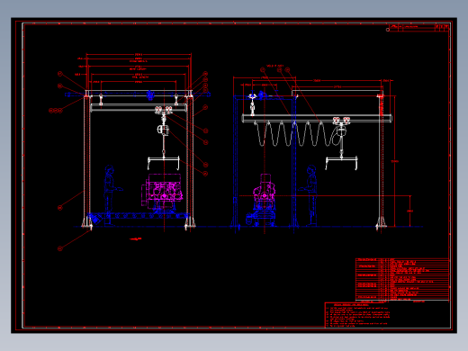Select the lifting spreader bar in left view
Image resolution: width=468 pixels, height=351 pixels.
point(164,163)
